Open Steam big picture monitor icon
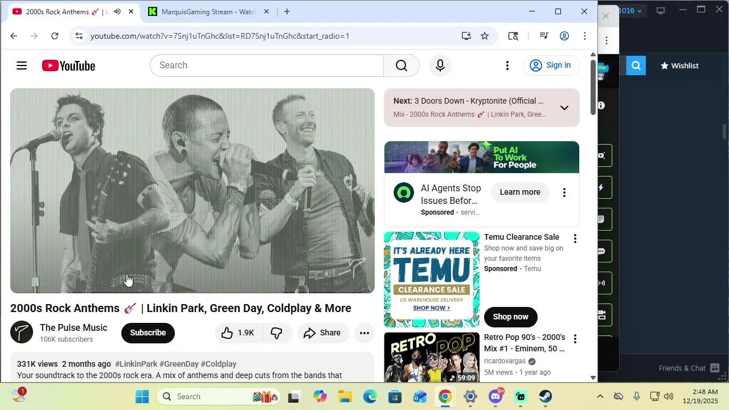The width and height of the screenshot is (729, 410). 661,10
